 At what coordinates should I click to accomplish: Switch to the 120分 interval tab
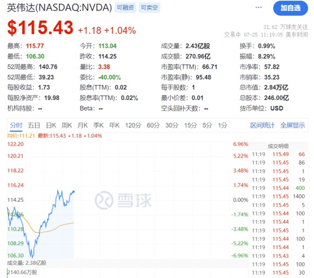pos(133,125)
